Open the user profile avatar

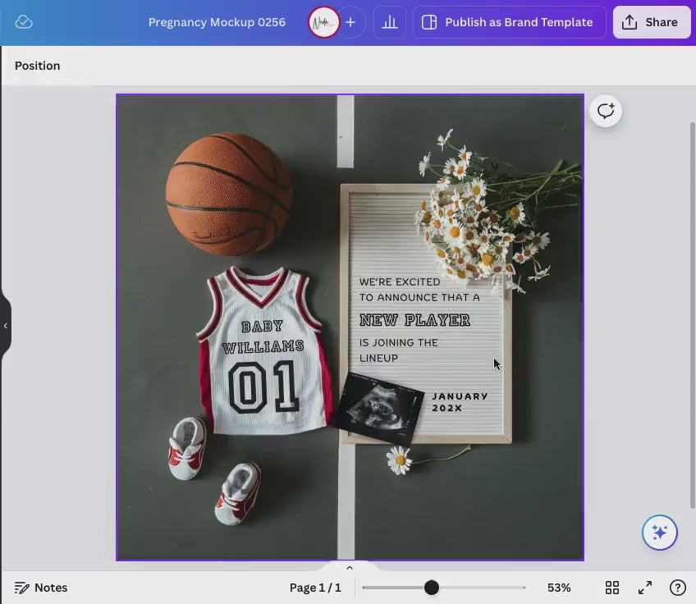(x=323, y=22)
